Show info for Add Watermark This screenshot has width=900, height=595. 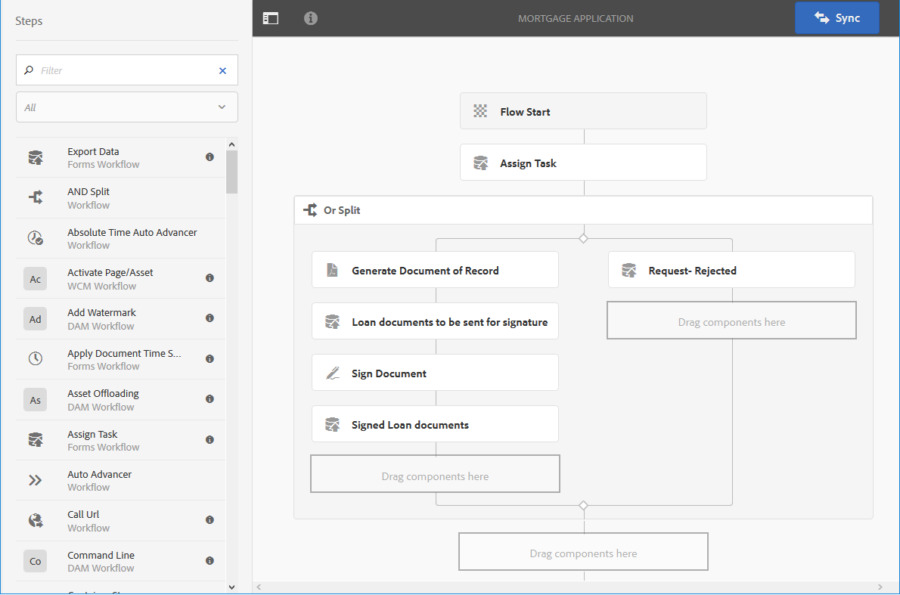pyautogui.click(x=210, y=318)
